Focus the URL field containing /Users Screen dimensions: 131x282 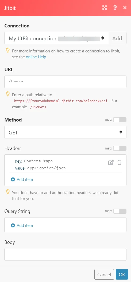[65, 82]
